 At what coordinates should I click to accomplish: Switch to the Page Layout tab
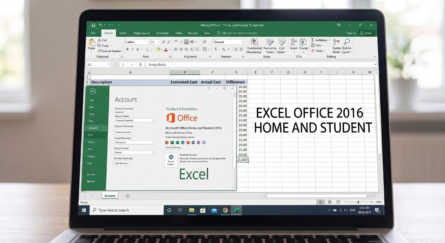141,33
